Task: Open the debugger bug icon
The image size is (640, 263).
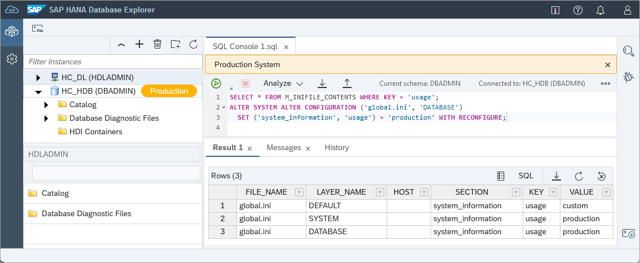Action: pyautogui.click(x=629, y=77)
